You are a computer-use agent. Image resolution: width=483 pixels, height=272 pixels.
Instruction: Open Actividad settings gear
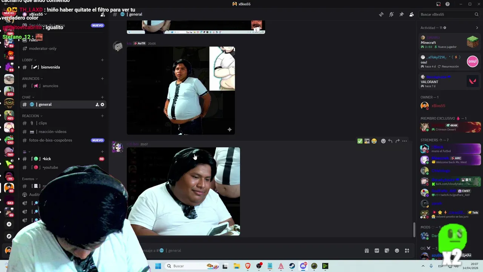[445, 28]
